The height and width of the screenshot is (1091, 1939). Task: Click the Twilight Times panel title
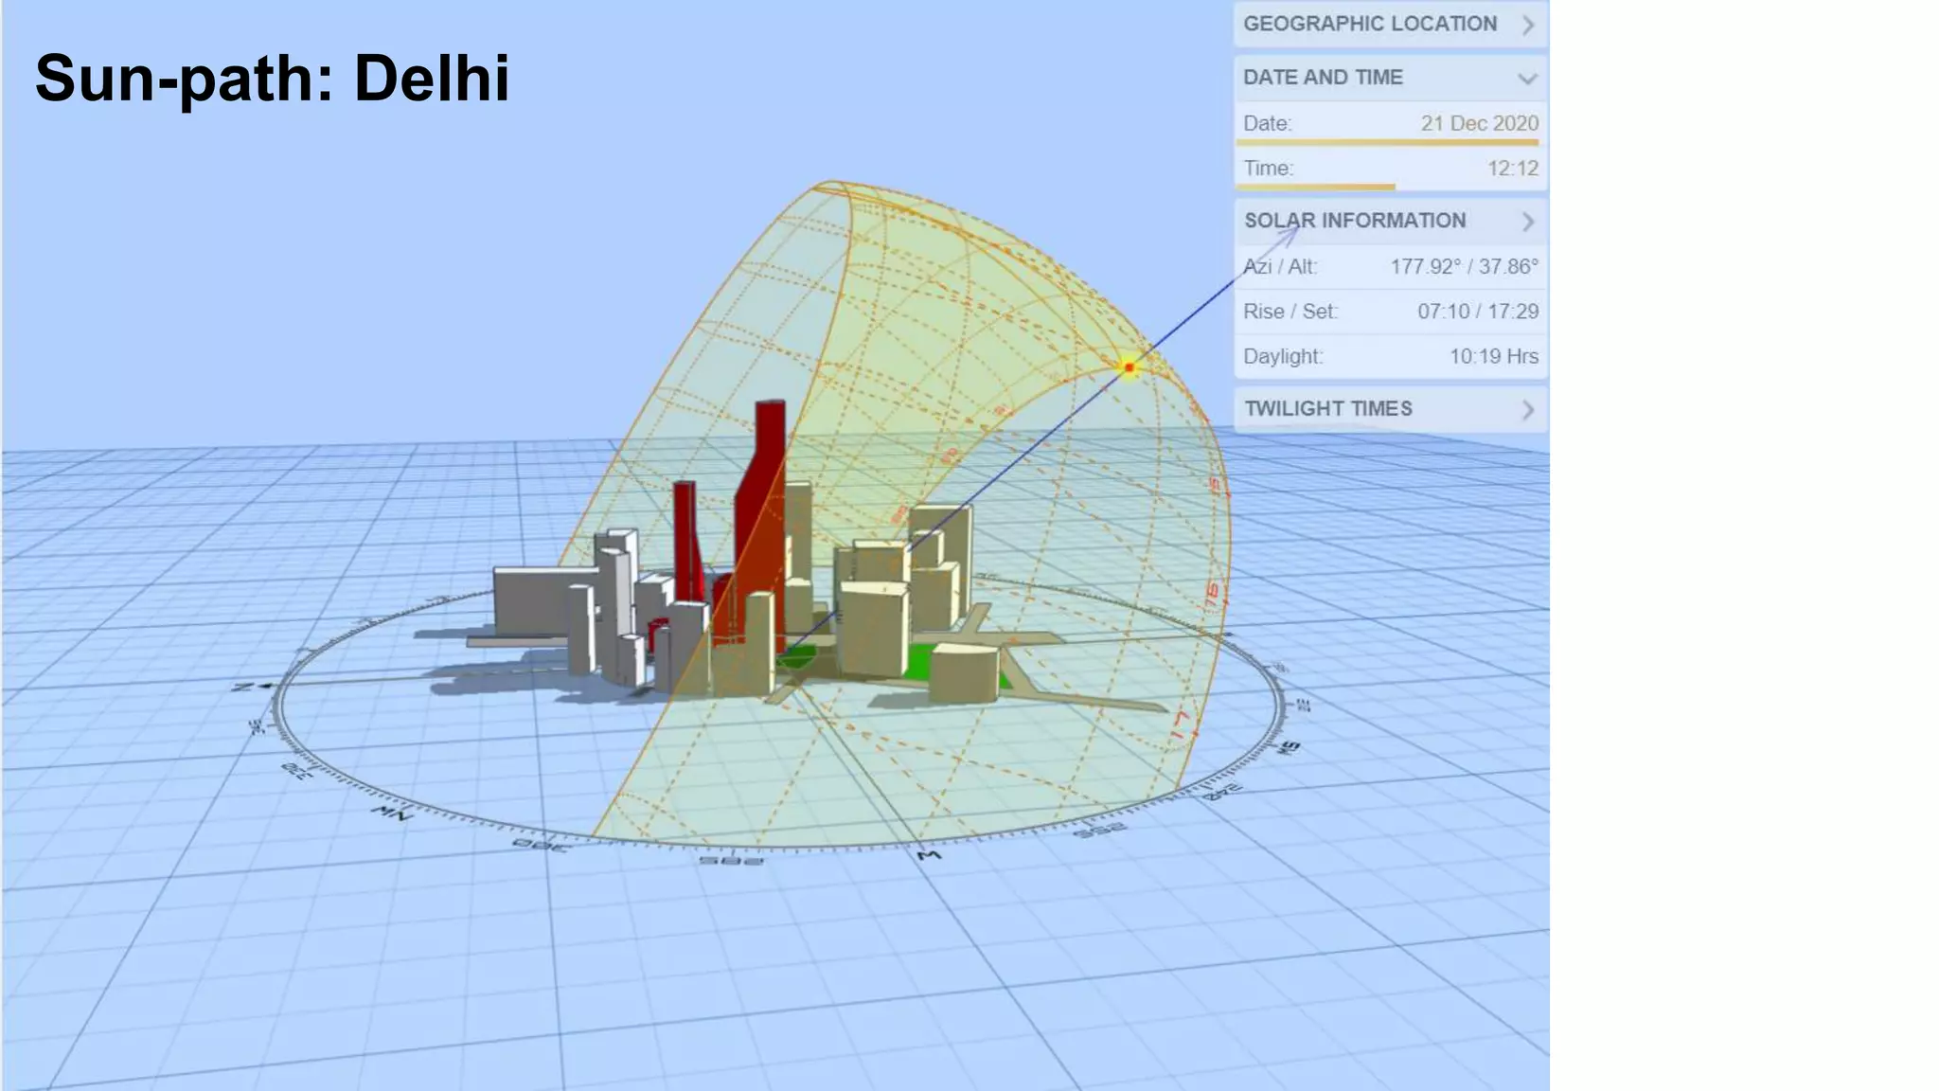(x=1327, y=409)
